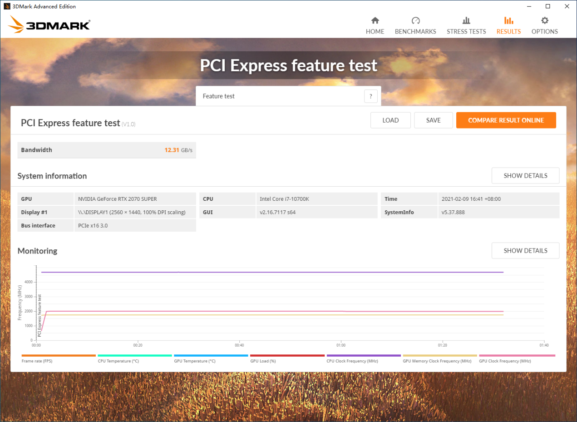Viewport: 577px width, 422px height.
Task: Click the PCIe x16 3.0 value
Action: click(93, 226)
